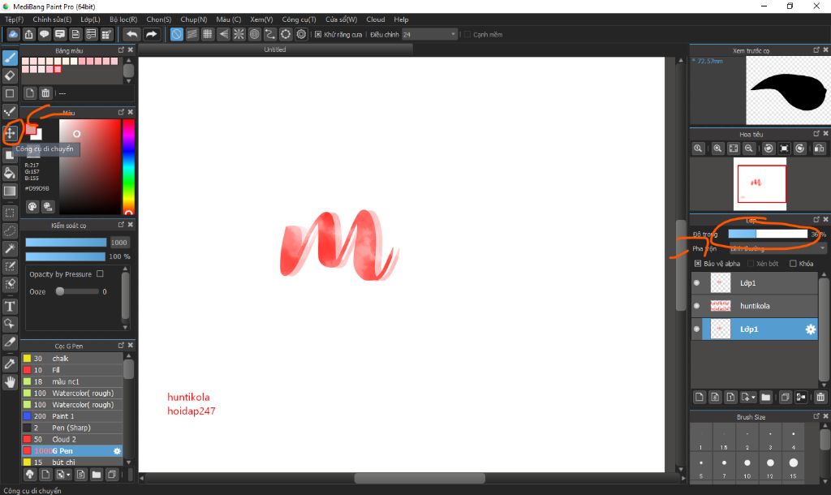Open the Chỉnh sửa(E) menu

(52, 19)
